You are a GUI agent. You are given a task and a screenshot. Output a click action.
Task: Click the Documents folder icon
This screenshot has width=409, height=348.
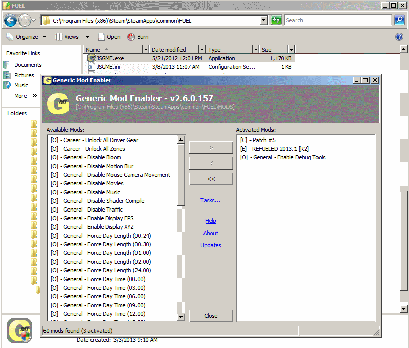pyautogui.click(x=7, y=65)
